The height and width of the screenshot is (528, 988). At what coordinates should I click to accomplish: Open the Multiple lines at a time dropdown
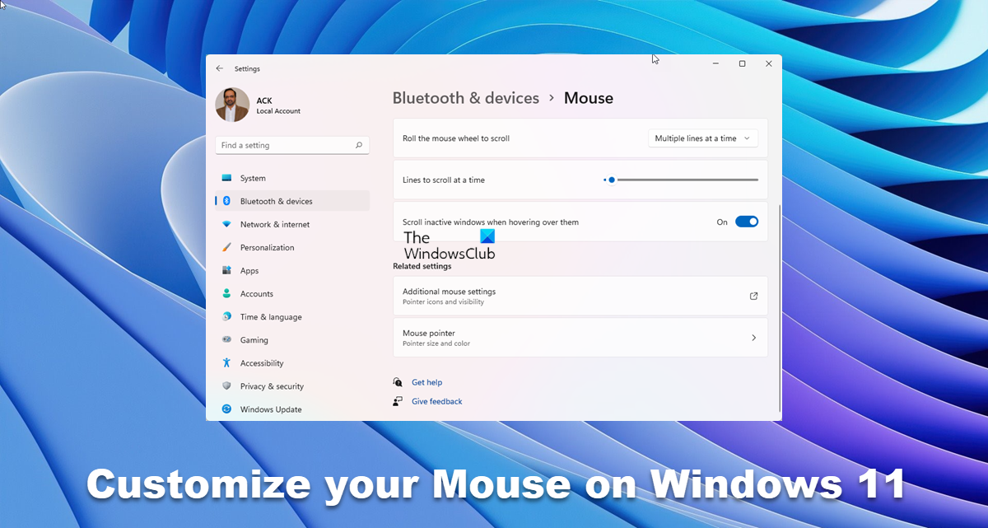tap(703, 138)
